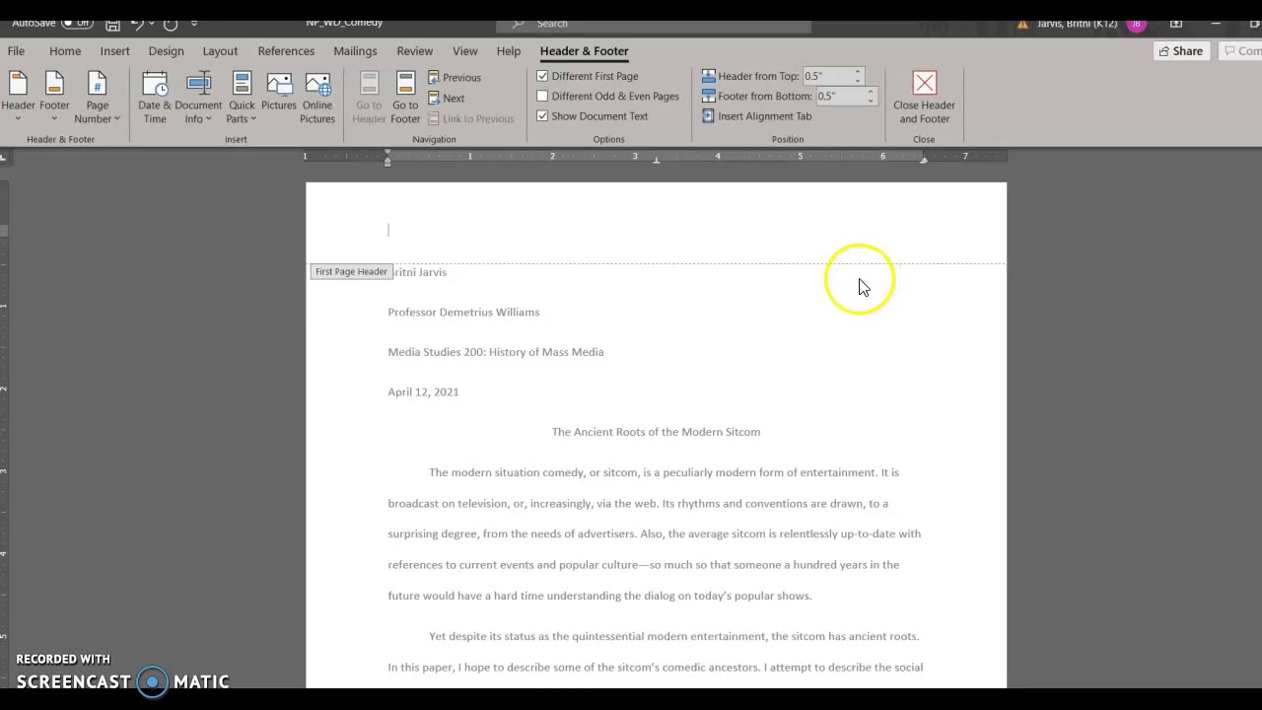Open the Quick Parts icon
Viewport: 1262px width, 710px height.
coord(242,83)
